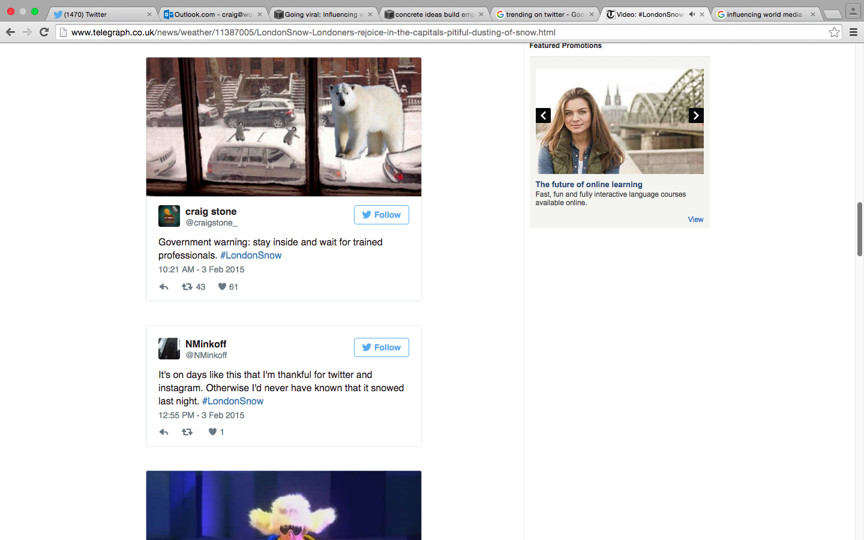The width and height of the screenshot is (864, 540).
Task: Reply to craig stone's tweet
Action: [164, 287]
